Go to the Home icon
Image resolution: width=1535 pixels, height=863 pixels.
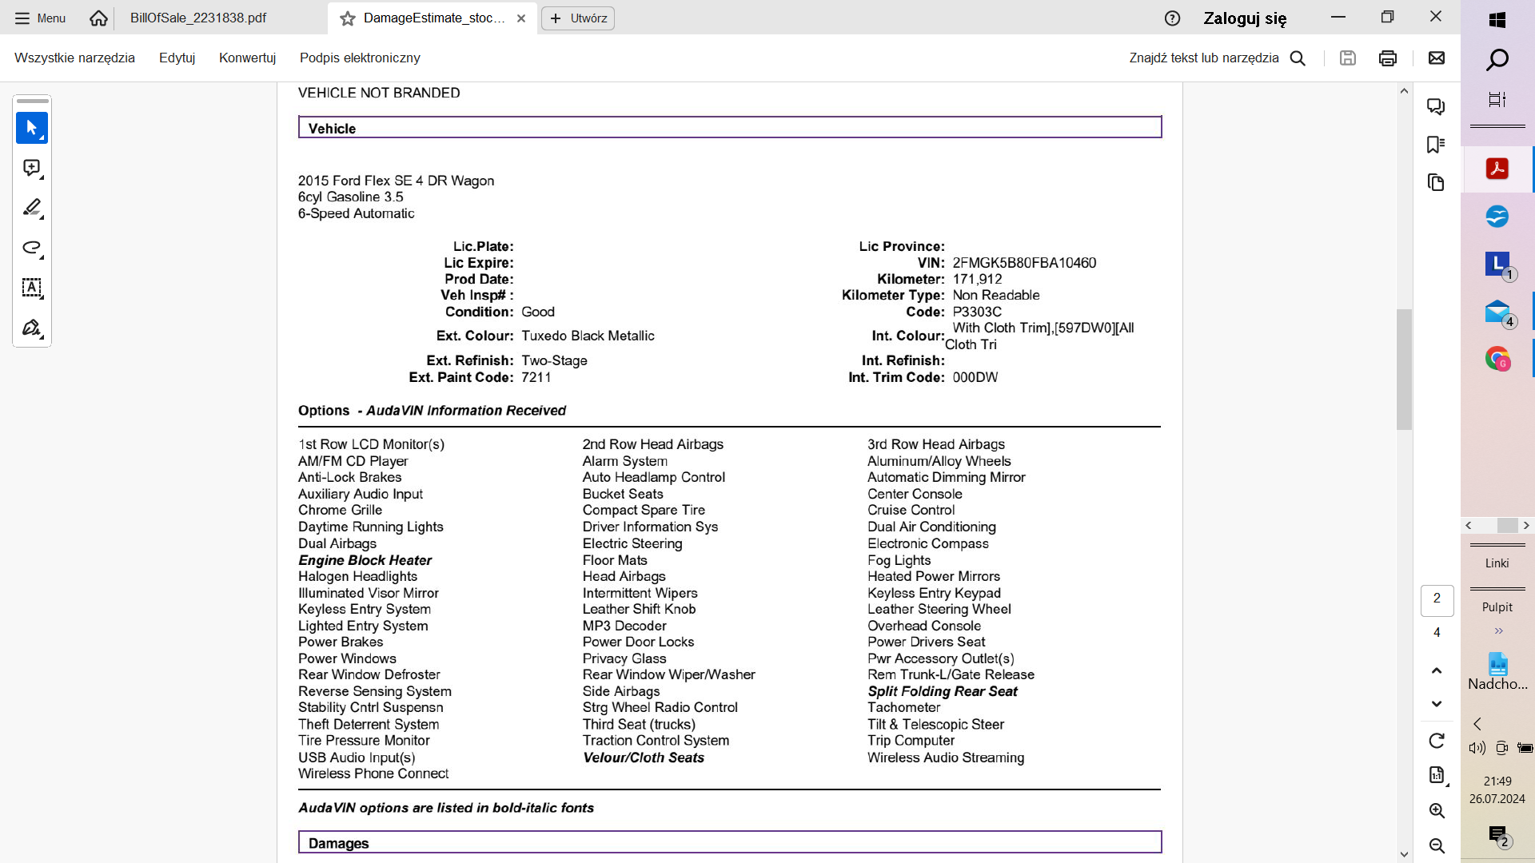coord(98,18)
